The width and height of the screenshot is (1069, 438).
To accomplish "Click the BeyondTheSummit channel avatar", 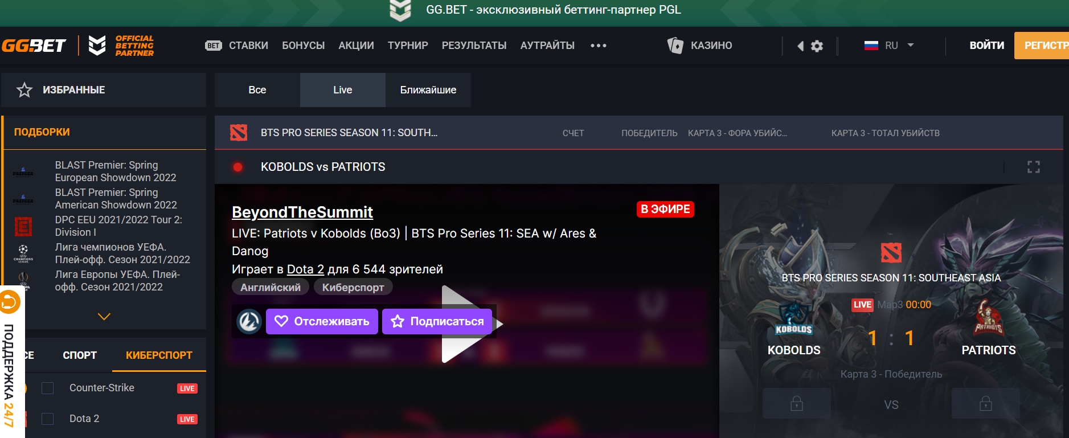I will [x=249, y=321].
